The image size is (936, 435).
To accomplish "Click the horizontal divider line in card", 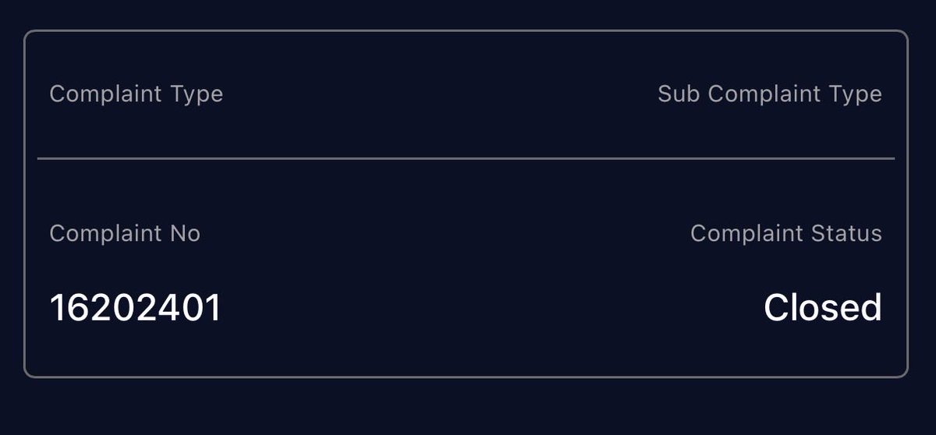I will pos(466,158).
